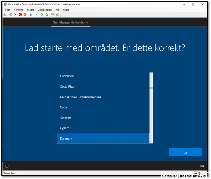
Task: Open Ease of Access icon at bottom-left
Action: click(7, 166)
